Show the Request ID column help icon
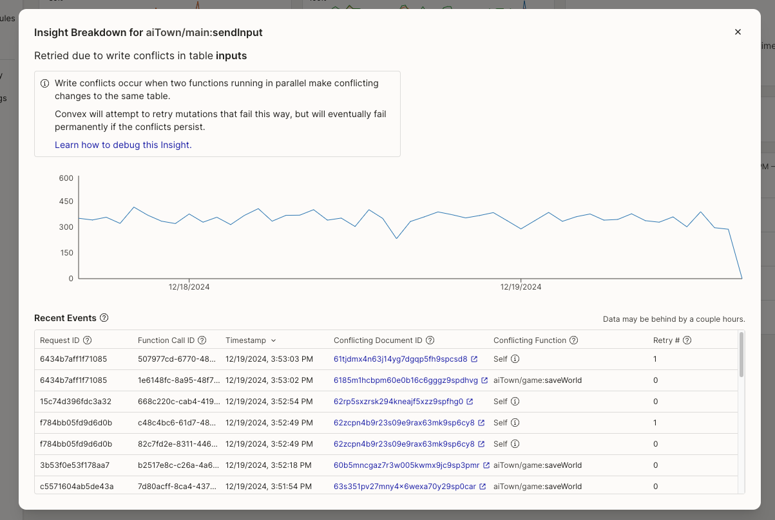 pyautogui.click(x=88, y=340)
